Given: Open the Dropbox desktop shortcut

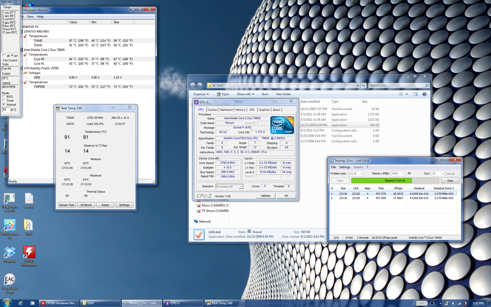Looking at the screenshot, I should pyautogui.click(x=10, y=254).
